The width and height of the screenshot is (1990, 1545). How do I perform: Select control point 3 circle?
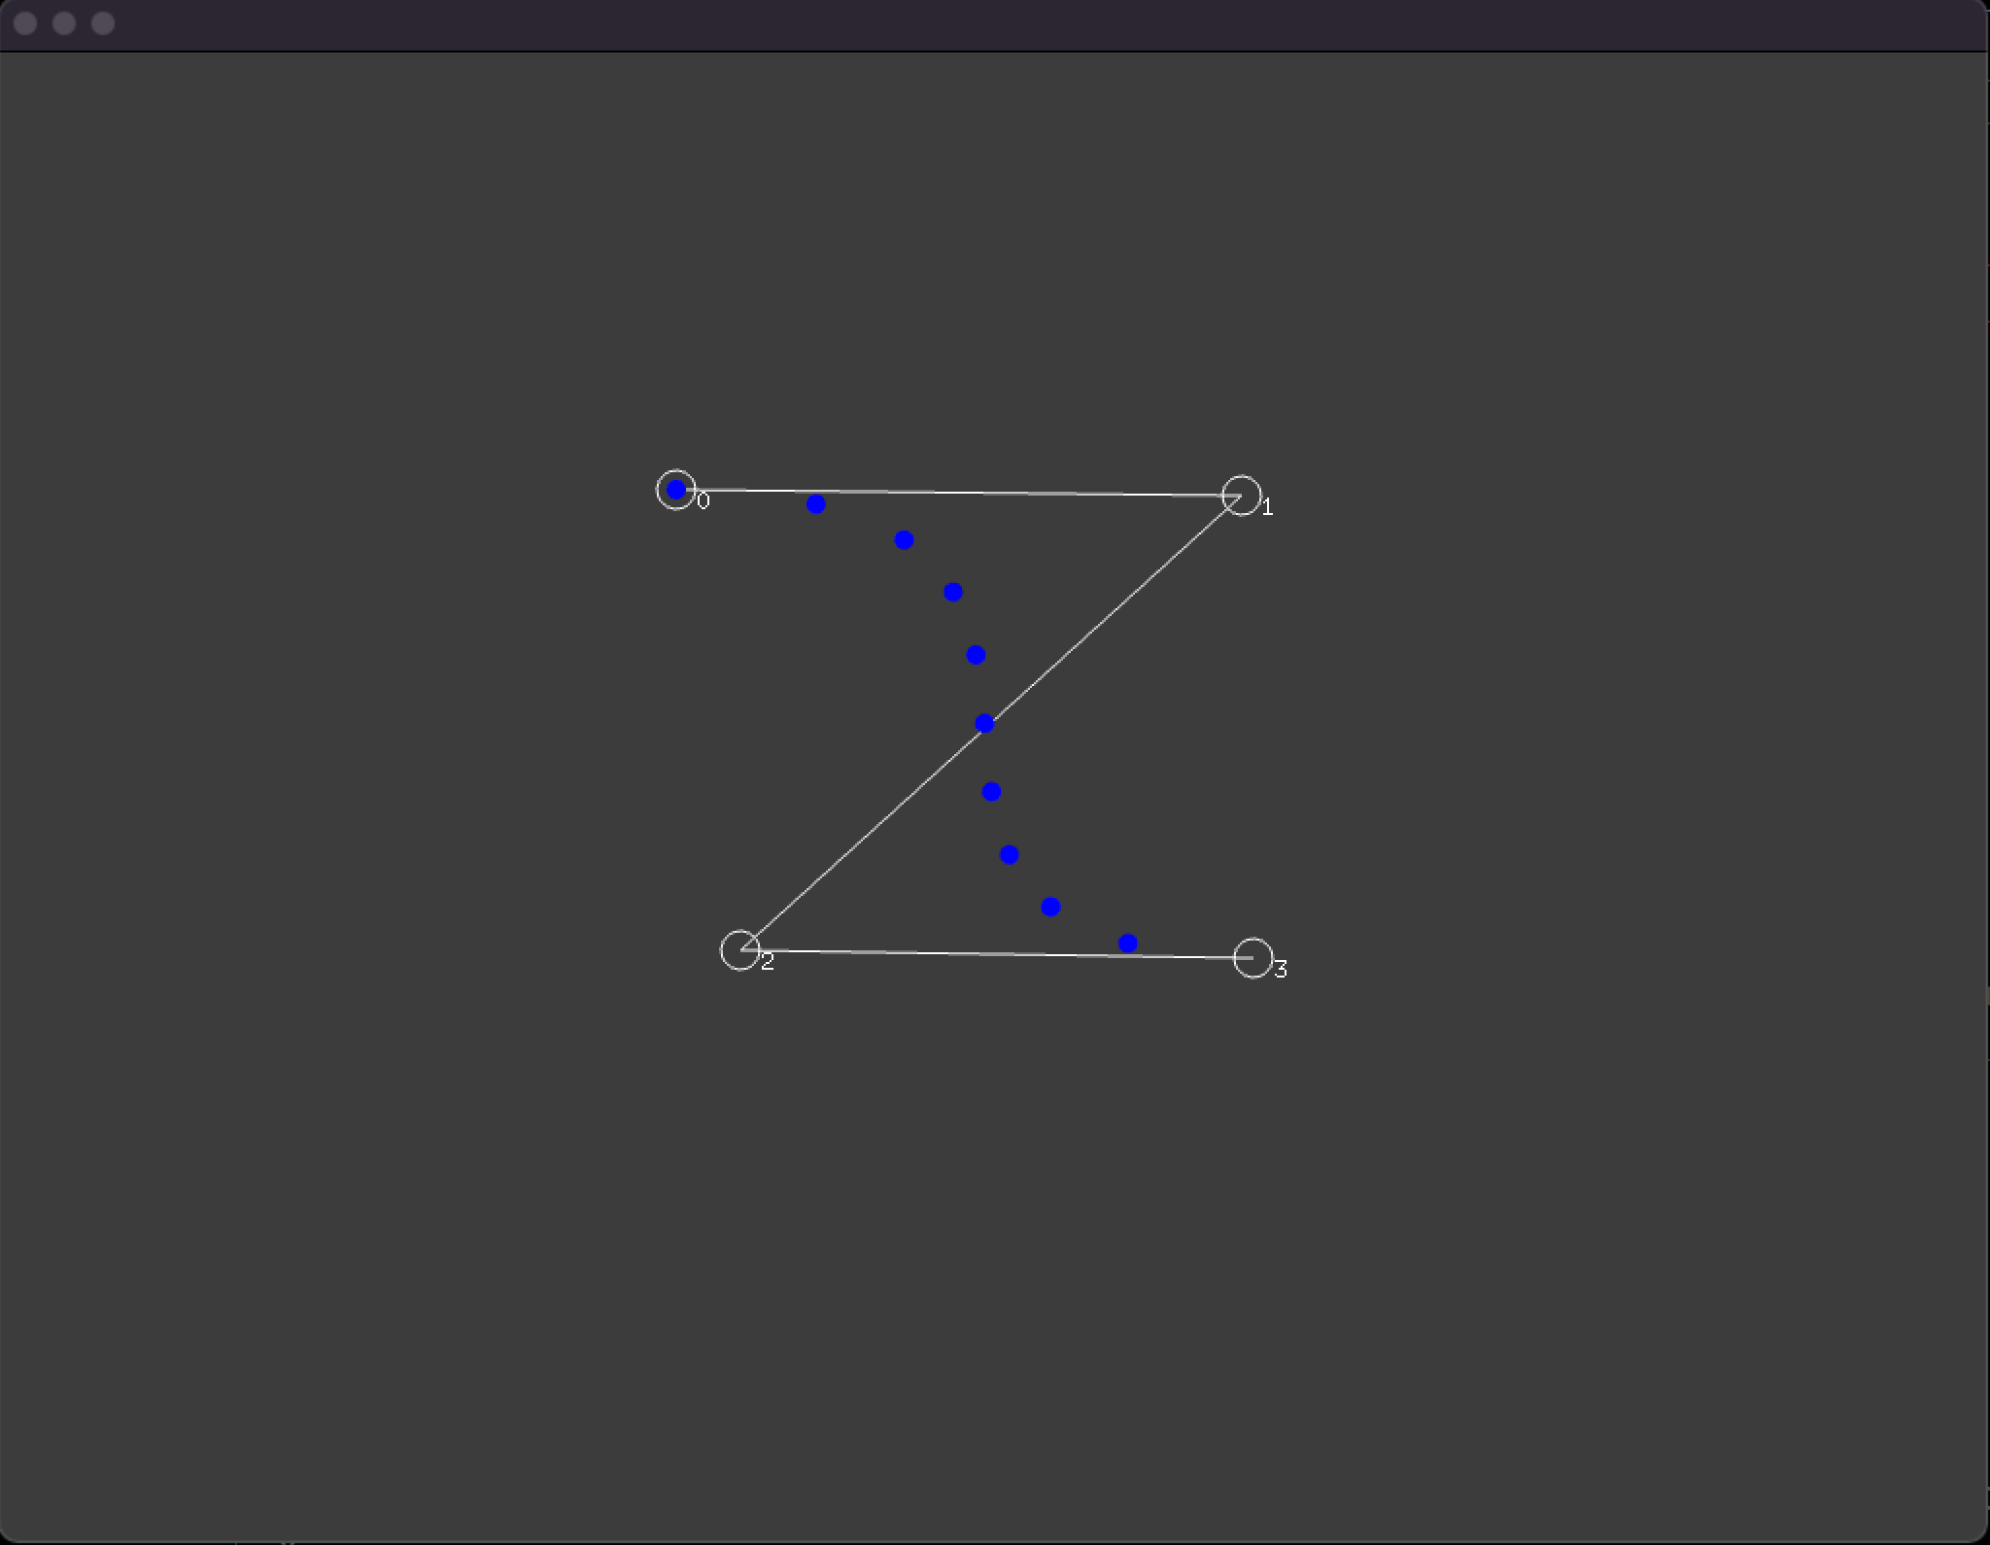point(1253,958)
